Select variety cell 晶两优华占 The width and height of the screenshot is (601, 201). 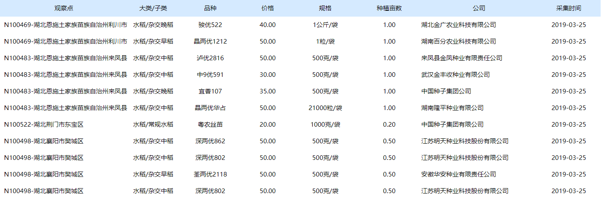pyautogui.click(x=210, y=108)
